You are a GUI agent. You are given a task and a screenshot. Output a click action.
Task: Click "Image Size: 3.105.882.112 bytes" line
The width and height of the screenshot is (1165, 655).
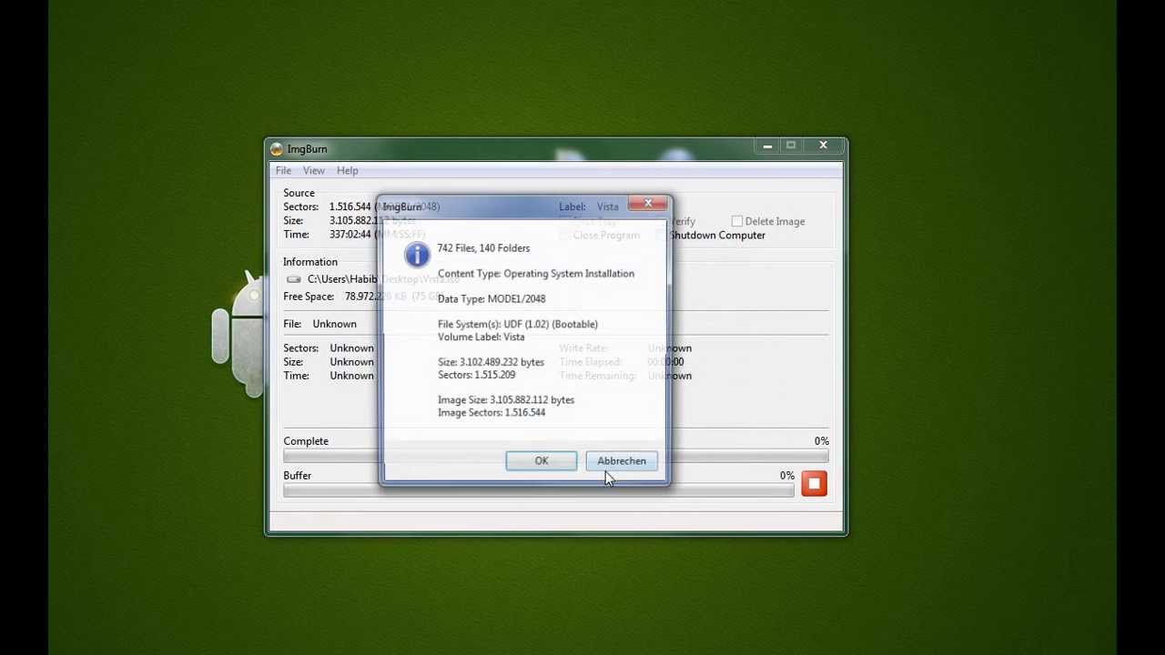pyautogui.click(x=506, y=400)
